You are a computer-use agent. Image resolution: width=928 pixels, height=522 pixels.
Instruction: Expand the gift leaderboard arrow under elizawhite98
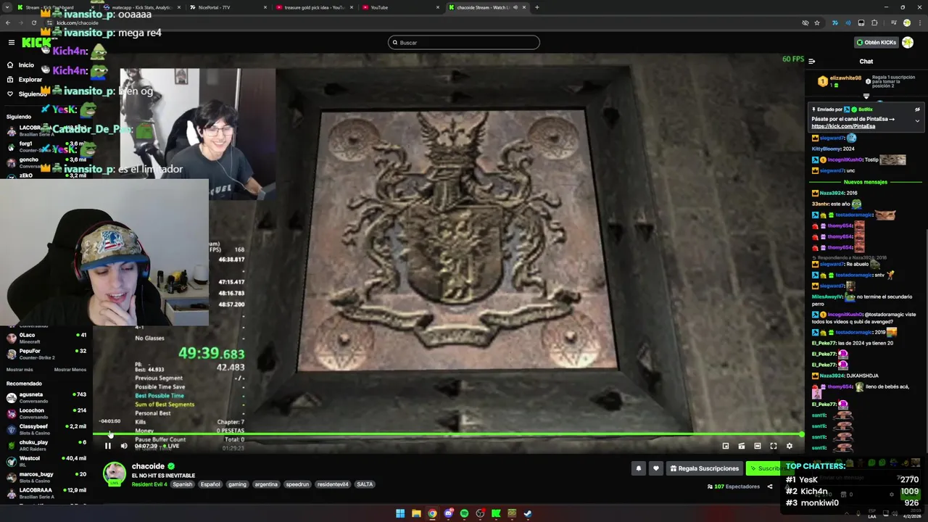coord(866,96)
